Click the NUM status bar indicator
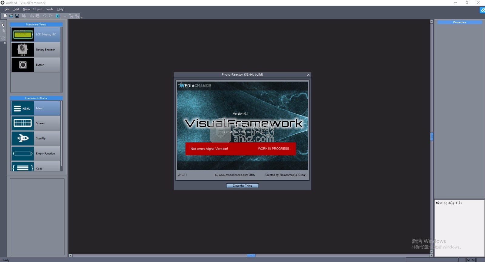 click(471, 260)
